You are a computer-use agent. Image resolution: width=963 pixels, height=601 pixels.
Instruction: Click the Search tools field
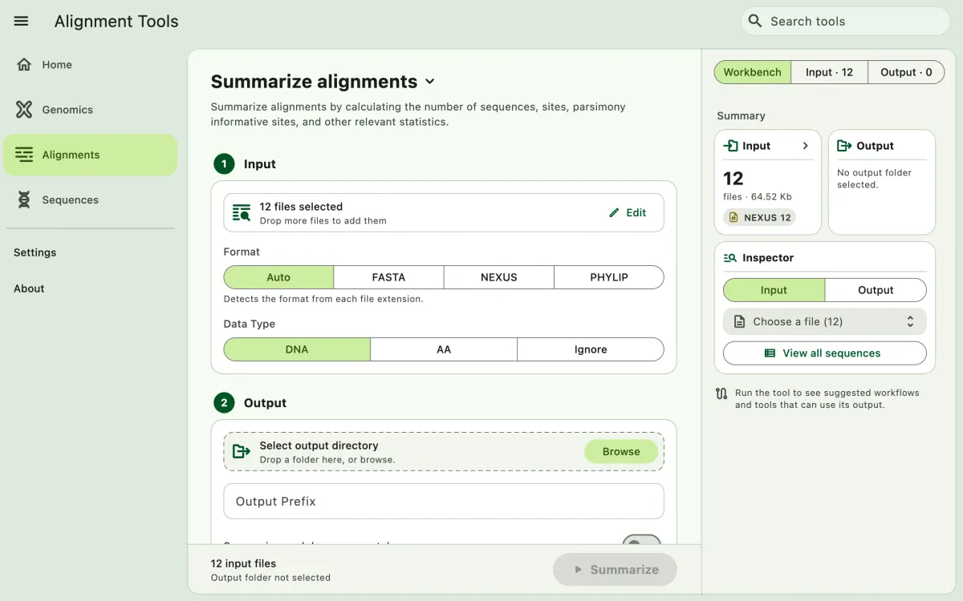(x=846, y=21)
